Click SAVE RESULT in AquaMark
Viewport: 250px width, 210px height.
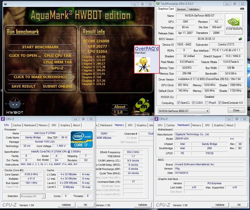point(23,86)
